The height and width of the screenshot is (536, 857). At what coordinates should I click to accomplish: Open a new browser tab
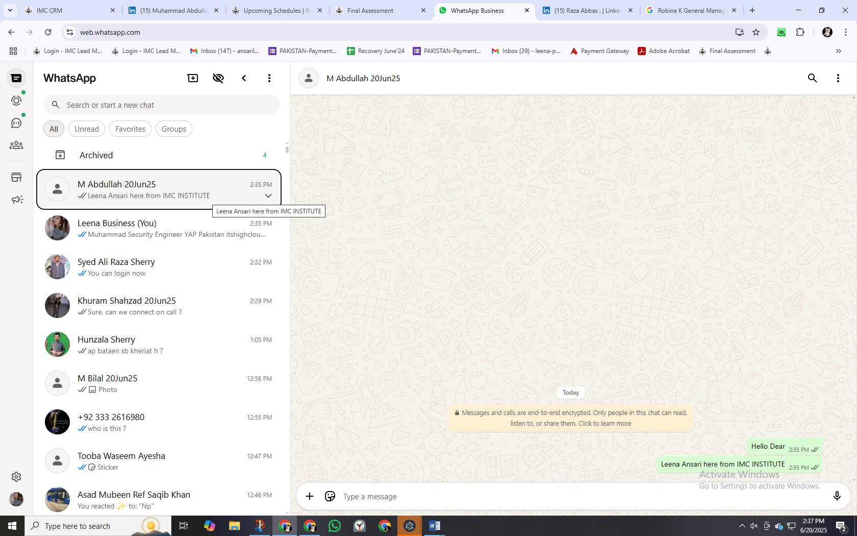tap(752, 10)
